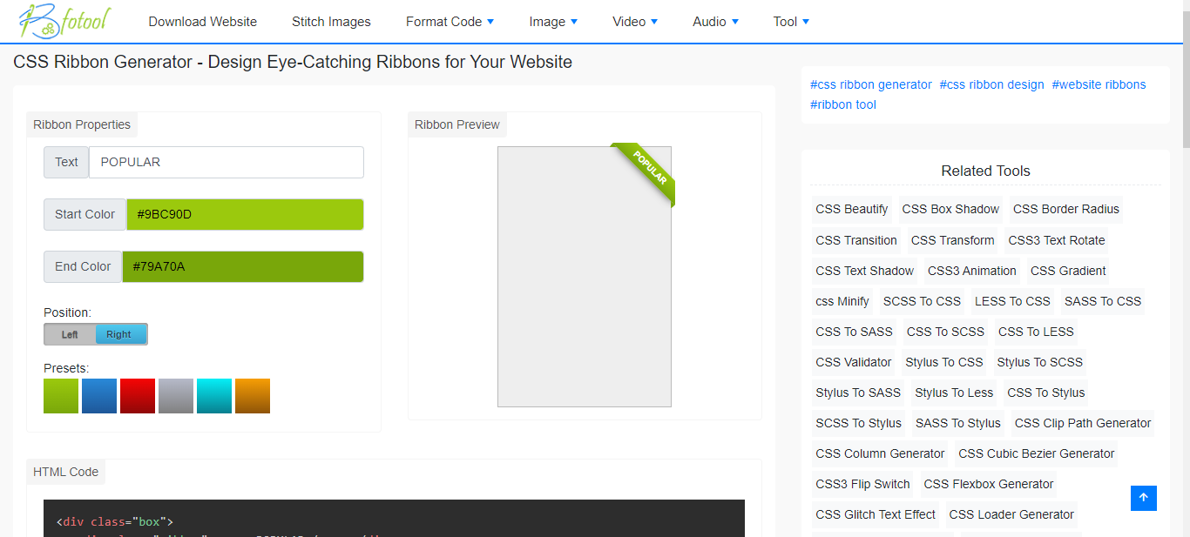The width and height of the screenshot is (1190, 537).
Task: Select the cyan preset ribbon color
Action: [213, 396]
